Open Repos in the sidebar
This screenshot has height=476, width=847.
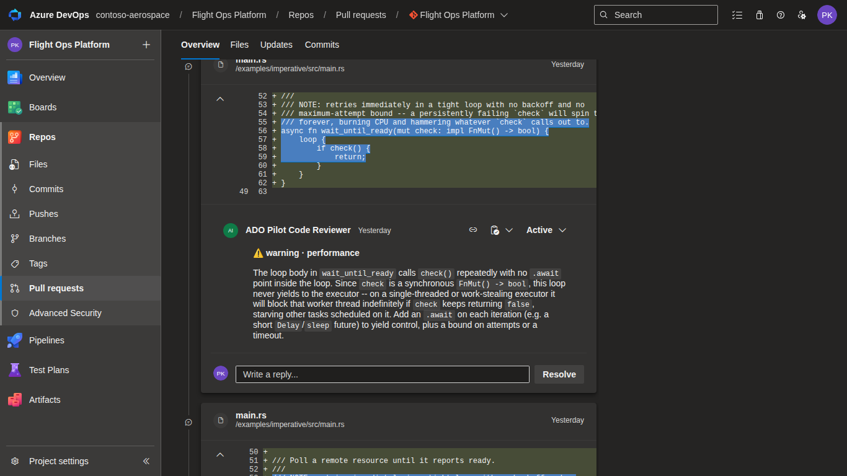point(81,137)
